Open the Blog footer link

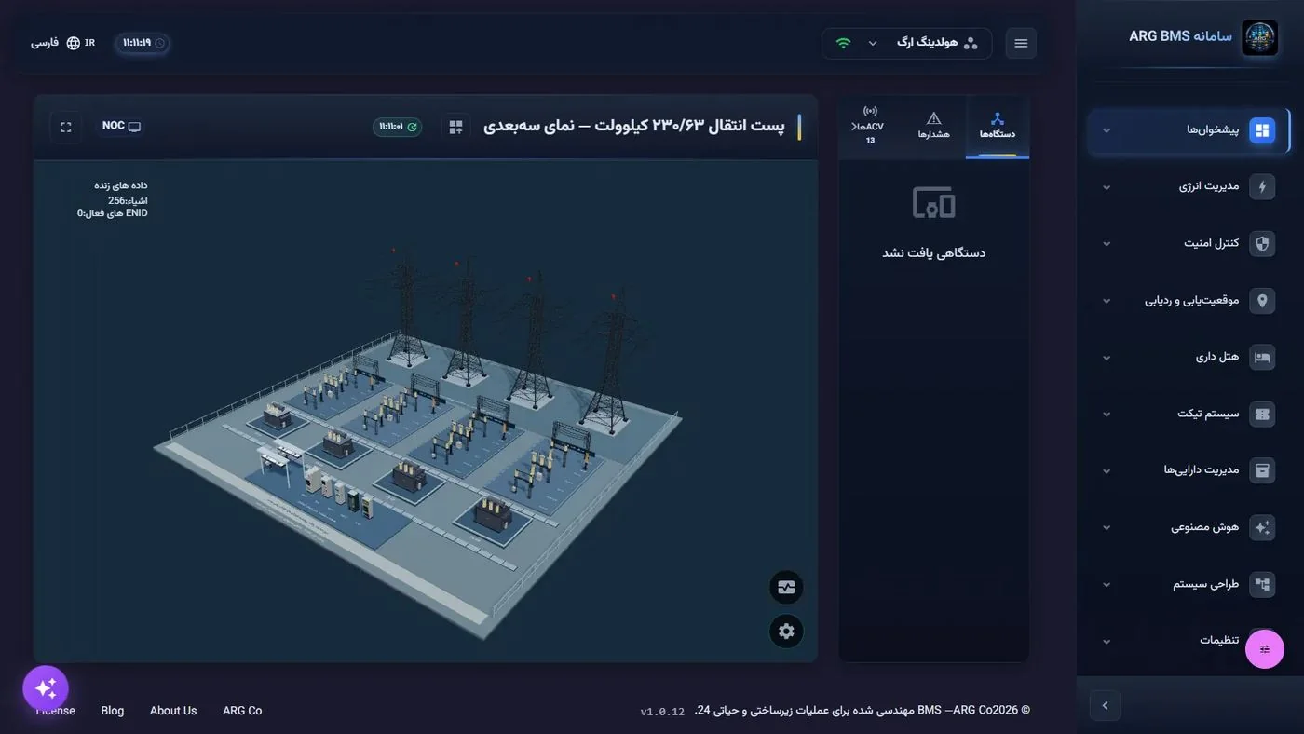(113, 711)
